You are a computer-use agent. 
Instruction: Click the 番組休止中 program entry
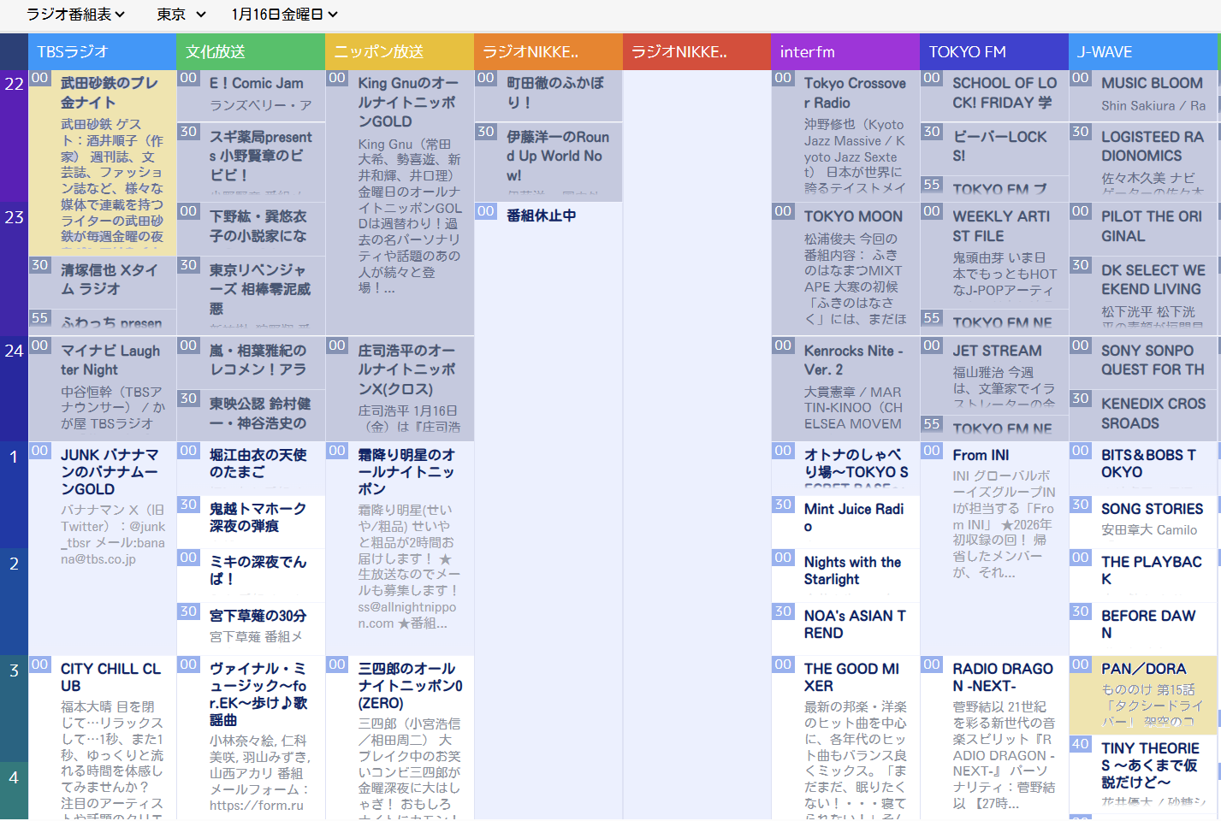pyautogui.click(x=541, y=216)
